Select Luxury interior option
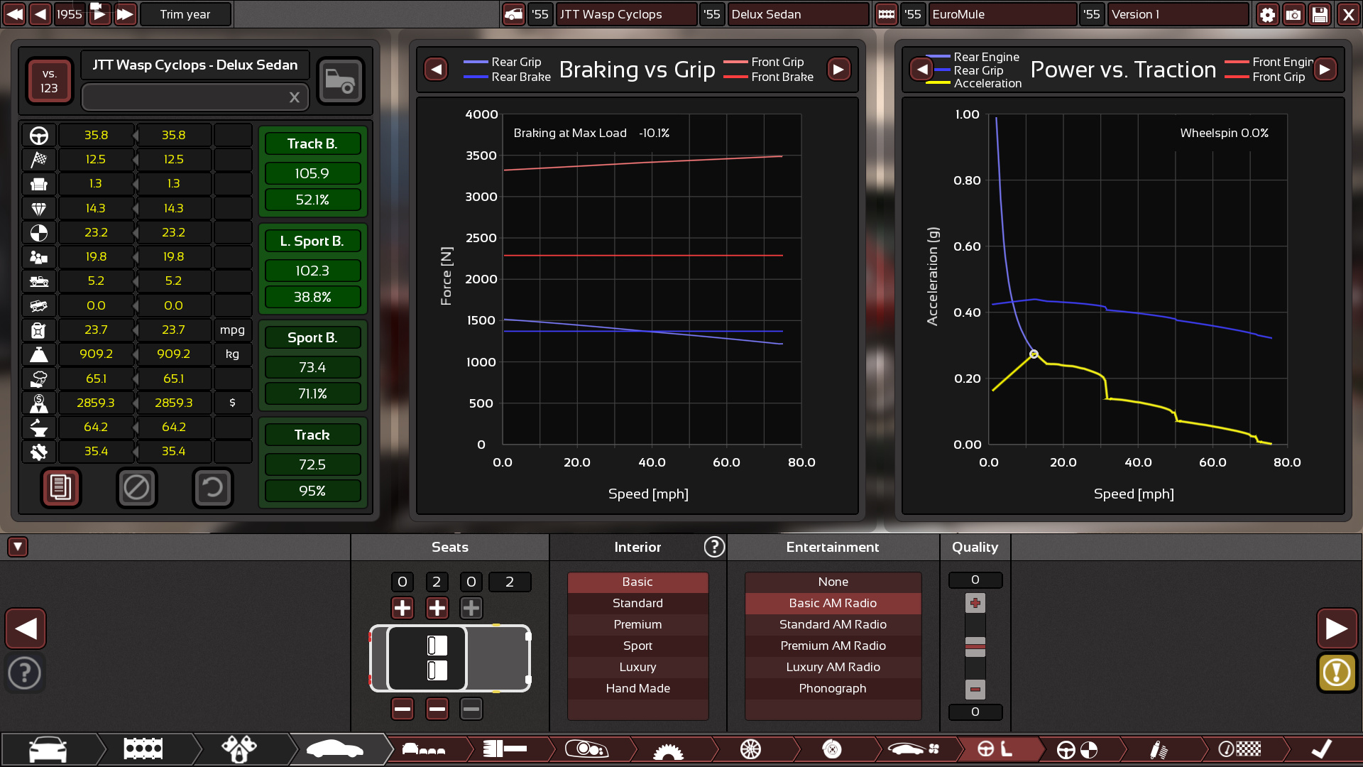 pyautogui.click(x=637, y=667)
